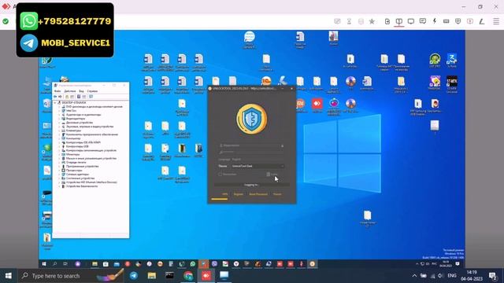Expand the Сетевые адаптеры node
This screenshot has height=283, width=504.
[60, 175]
